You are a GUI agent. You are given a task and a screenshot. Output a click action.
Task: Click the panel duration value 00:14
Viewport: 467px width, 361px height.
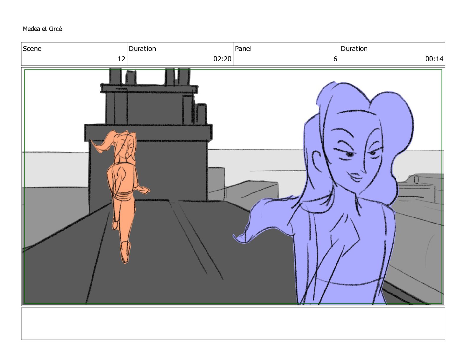(x=434, y=59)
